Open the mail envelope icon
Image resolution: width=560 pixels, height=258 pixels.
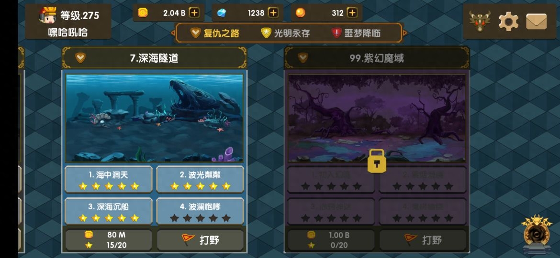(536, 21)
